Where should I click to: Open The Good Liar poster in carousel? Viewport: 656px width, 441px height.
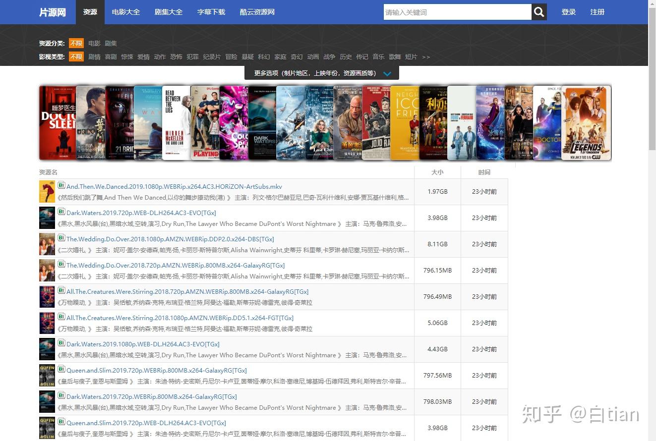(177, 123)
